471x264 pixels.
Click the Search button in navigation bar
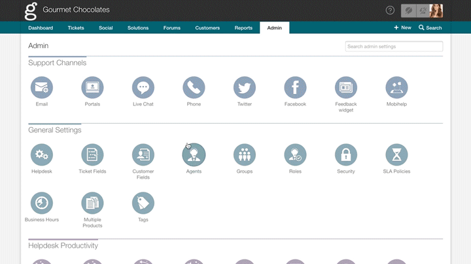430,27
